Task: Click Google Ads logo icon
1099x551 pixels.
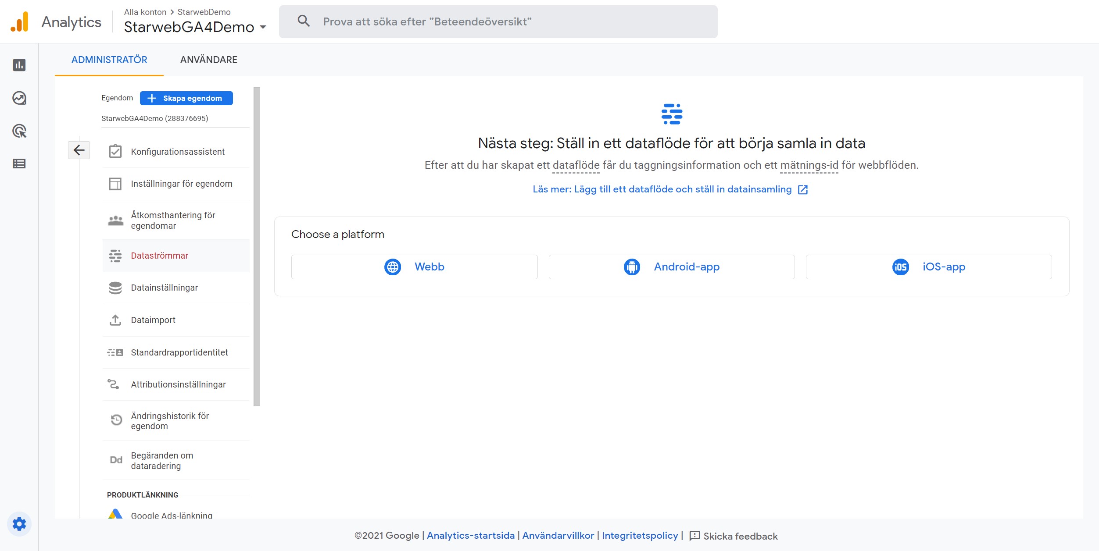Action: pyautogui.click(x=115, y=514)
